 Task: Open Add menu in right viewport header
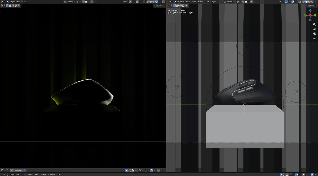coord(207,2)
